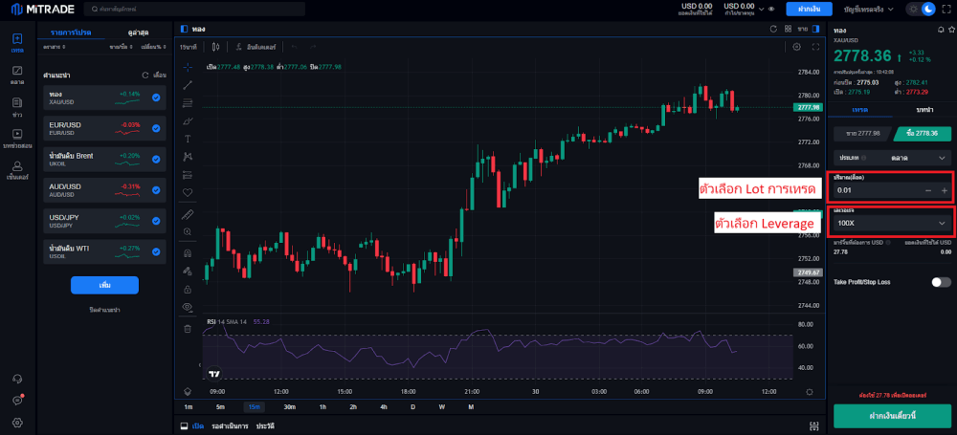Click the green deposit button at bottom right
This screenshot has width=957, height=435.
point(891,416)
